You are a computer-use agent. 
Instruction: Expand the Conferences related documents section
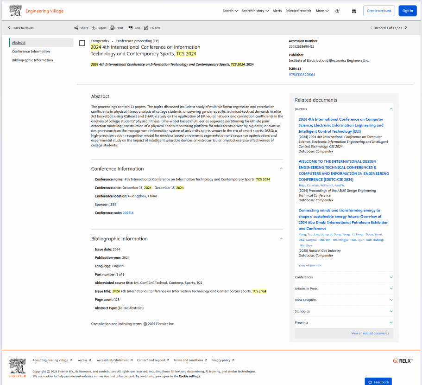click(391, 277)
